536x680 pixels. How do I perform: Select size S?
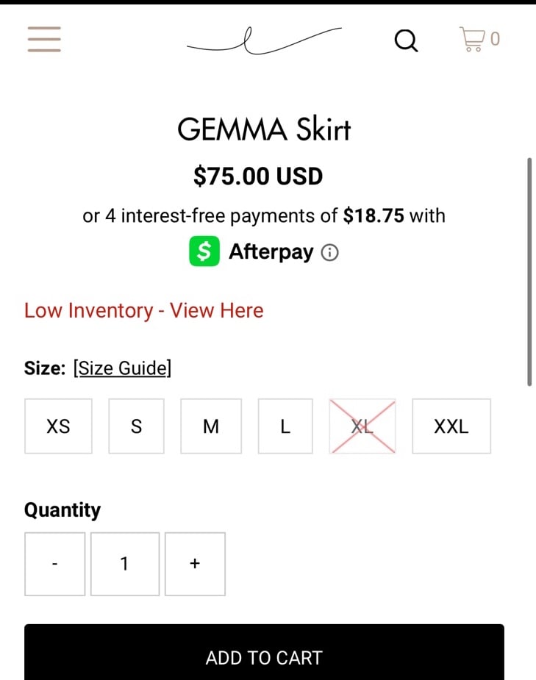(x=136, y=426)
